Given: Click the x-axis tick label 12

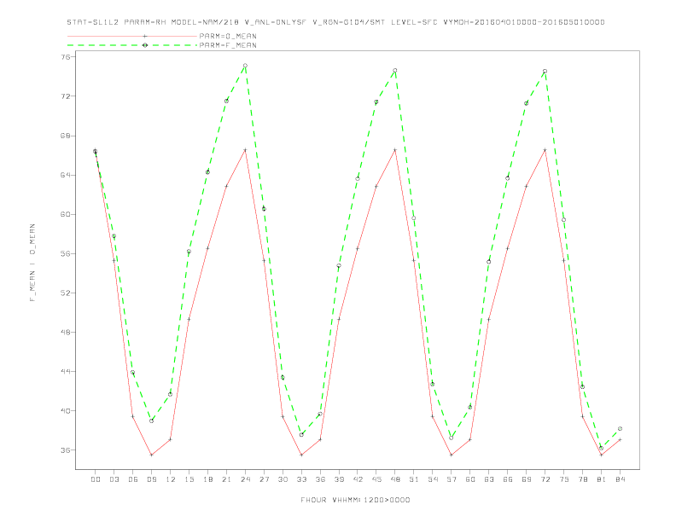Looking at the screenshot, I should pyautogui.click(x=171, y=479).
